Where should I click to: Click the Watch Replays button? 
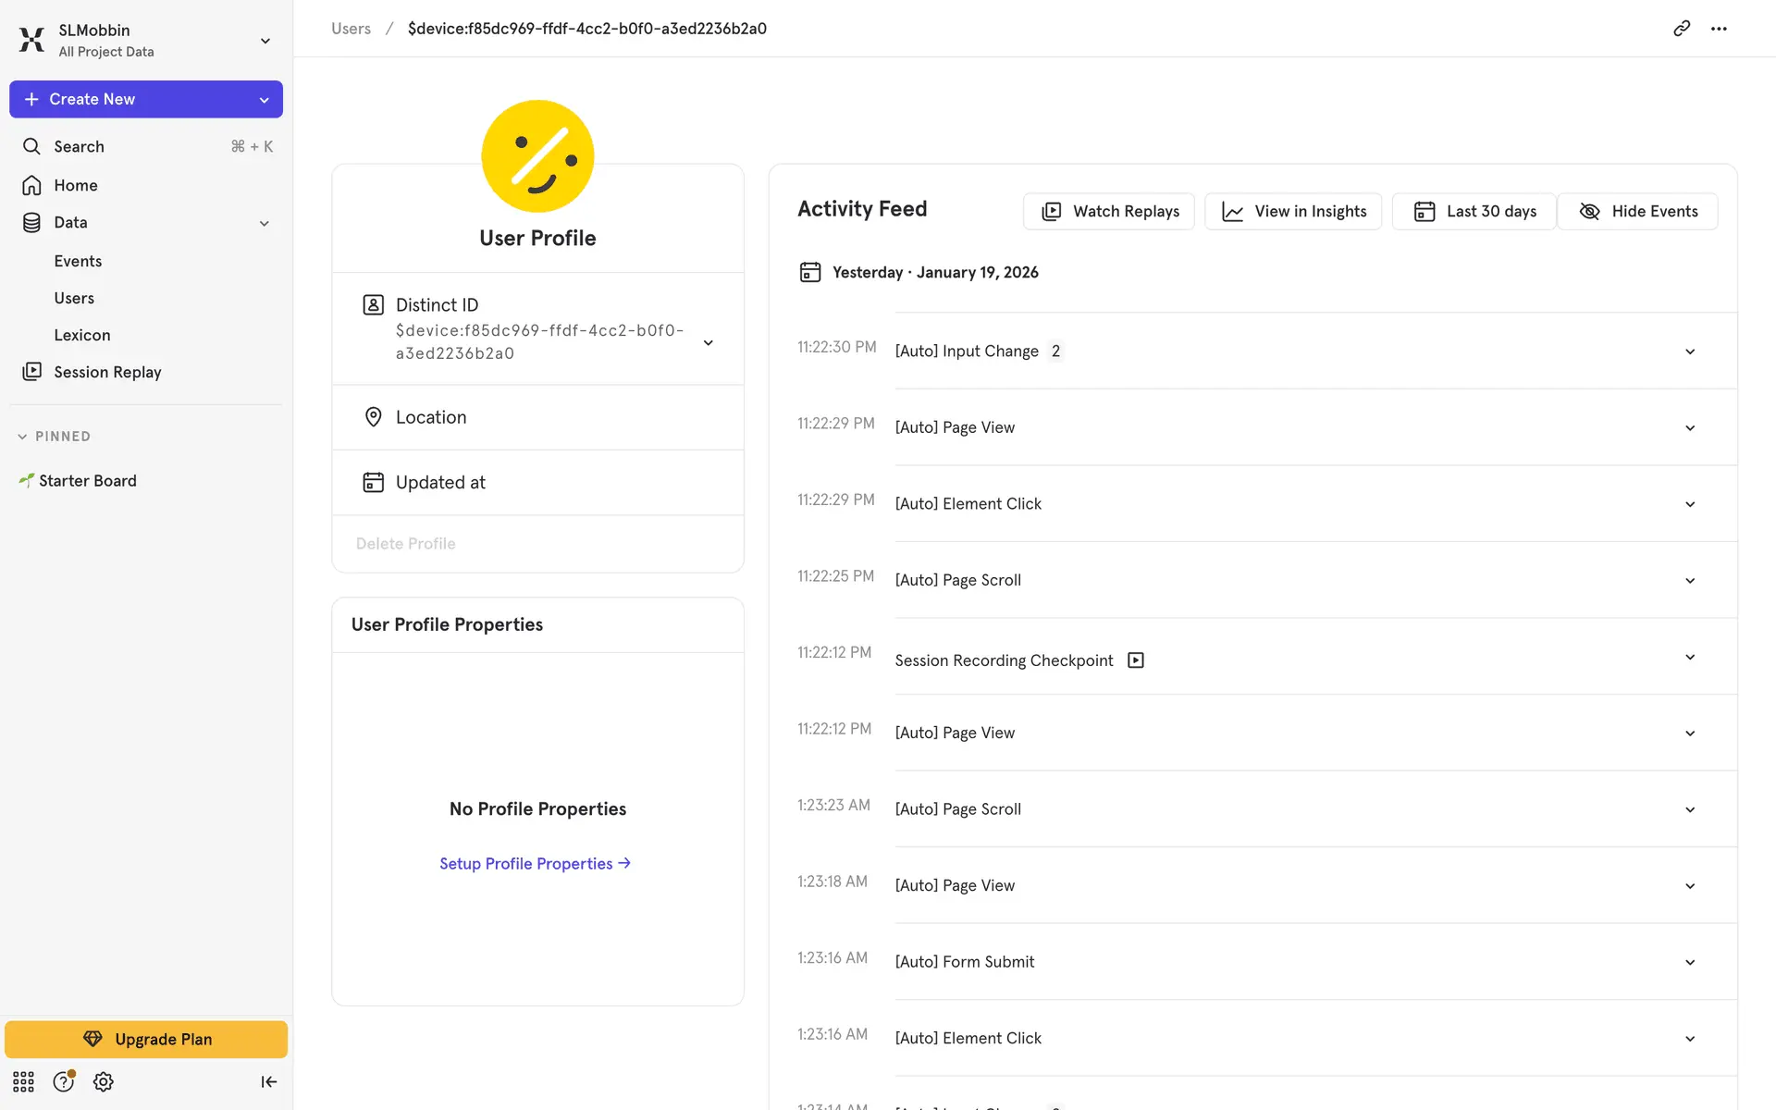pyautogui.click(x=1109, y=211)
